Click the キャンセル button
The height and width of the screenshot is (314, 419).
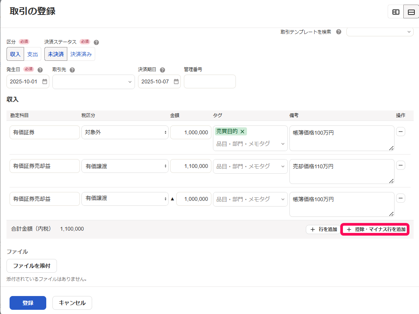point(72,303)
